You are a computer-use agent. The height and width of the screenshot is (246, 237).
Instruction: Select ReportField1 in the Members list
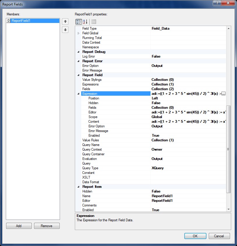pyautogui.click(x=21, y=21)
